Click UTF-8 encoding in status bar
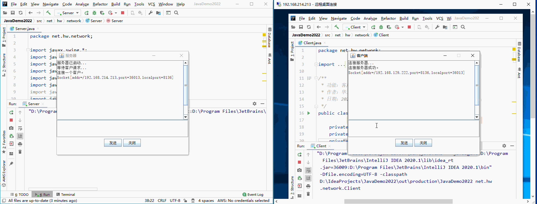This screenshot has height=204, width=537. point(175,201)
